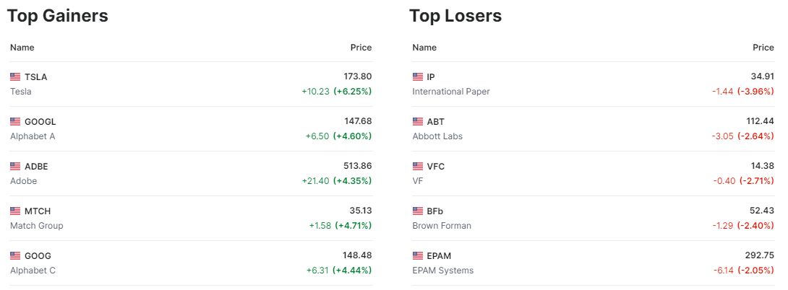The width and height of the screenshot is (788, 290).
Task: Click the flag icon beside ADBE
Action: 15,167
